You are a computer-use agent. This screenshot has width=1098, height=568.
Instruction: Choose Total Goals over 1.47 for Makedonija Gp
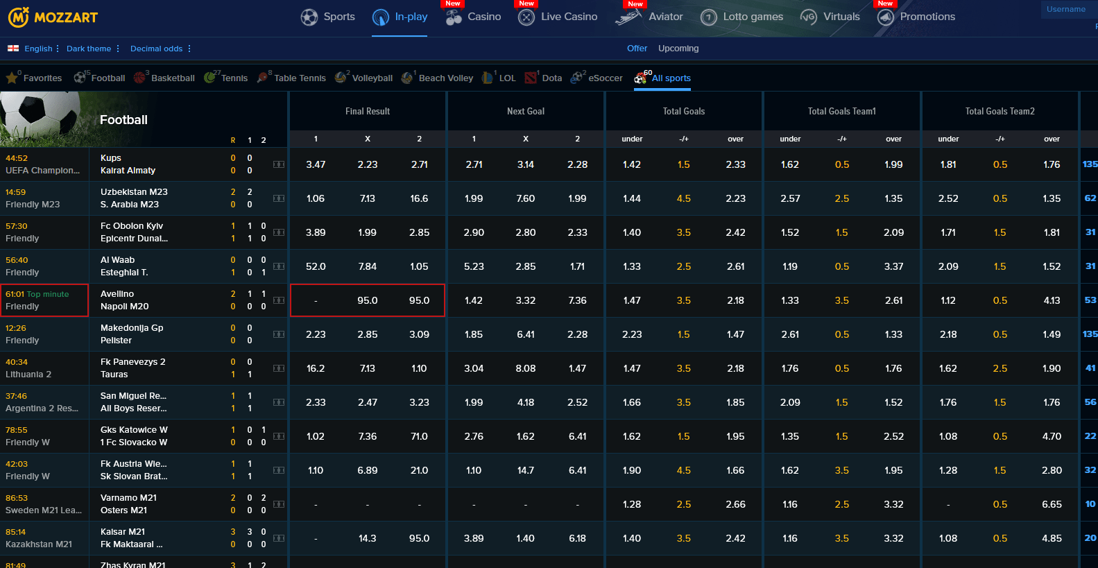point(735,334)
